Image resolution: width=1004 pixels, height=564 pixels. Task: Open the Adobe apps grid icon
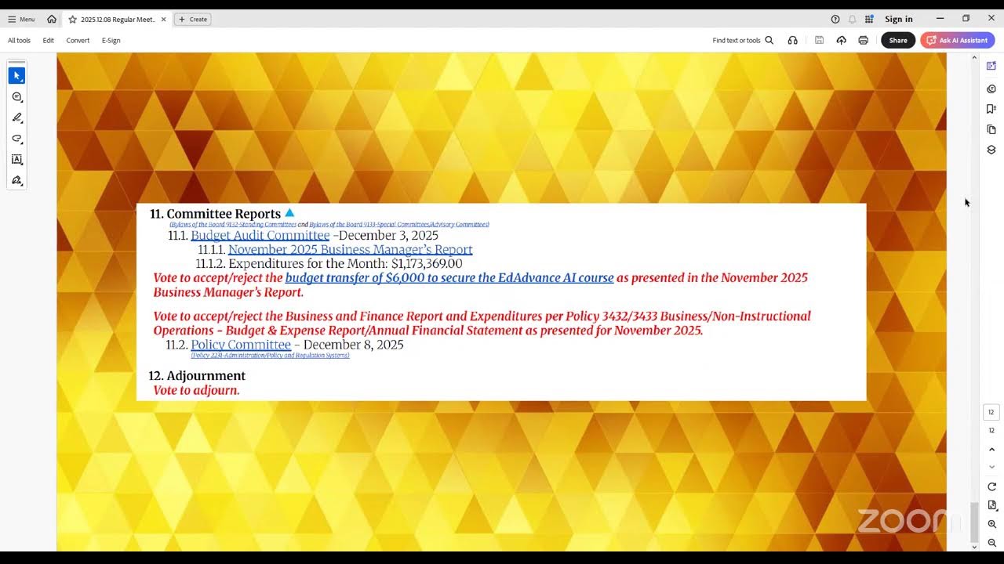pyautogui.click(x=869, y=19)
